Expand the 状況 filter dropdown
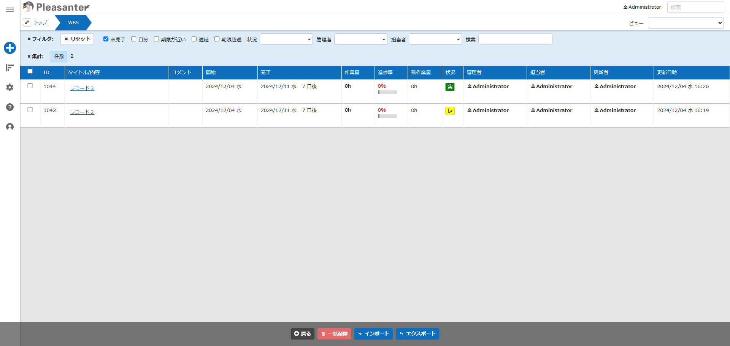Viewport: 730px width, 346px height. click(x=286, y=39)
